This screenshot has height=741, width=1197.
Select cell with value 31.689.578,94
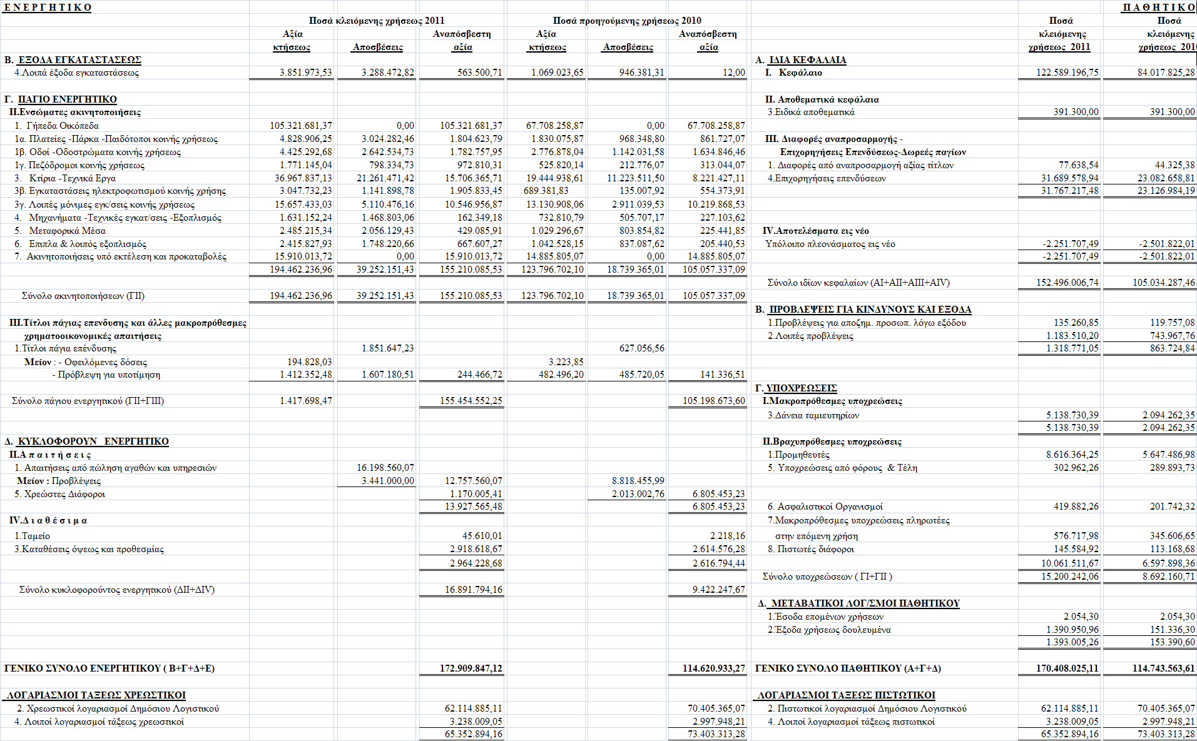tap(1069, 178)
